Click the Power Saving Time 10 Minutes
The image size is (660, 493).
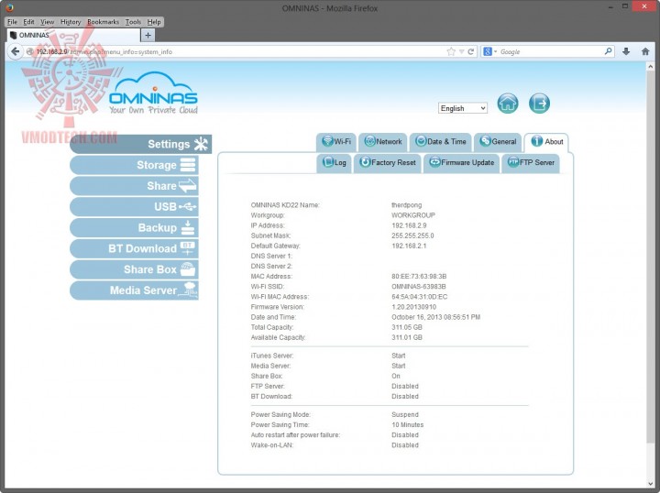tap(407, 425)
